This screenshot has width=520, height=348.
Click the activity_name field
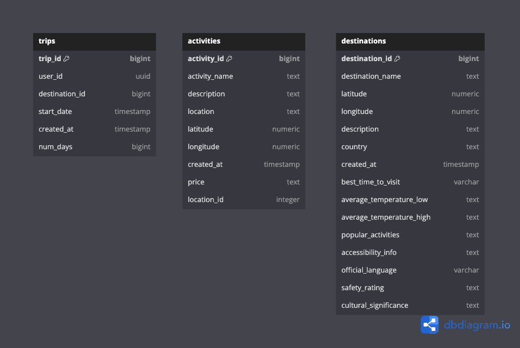tap(244, 76)
